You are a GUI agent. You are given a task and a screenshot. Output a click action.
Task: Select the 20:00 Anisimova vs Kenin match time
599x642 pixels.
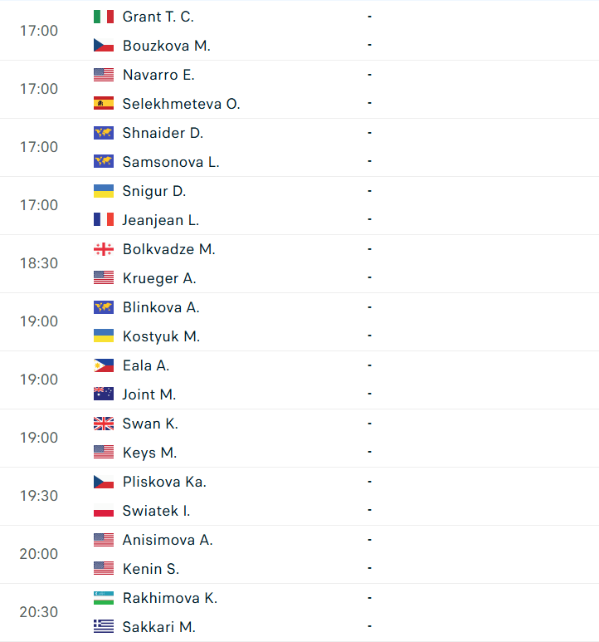pos(39,554)
